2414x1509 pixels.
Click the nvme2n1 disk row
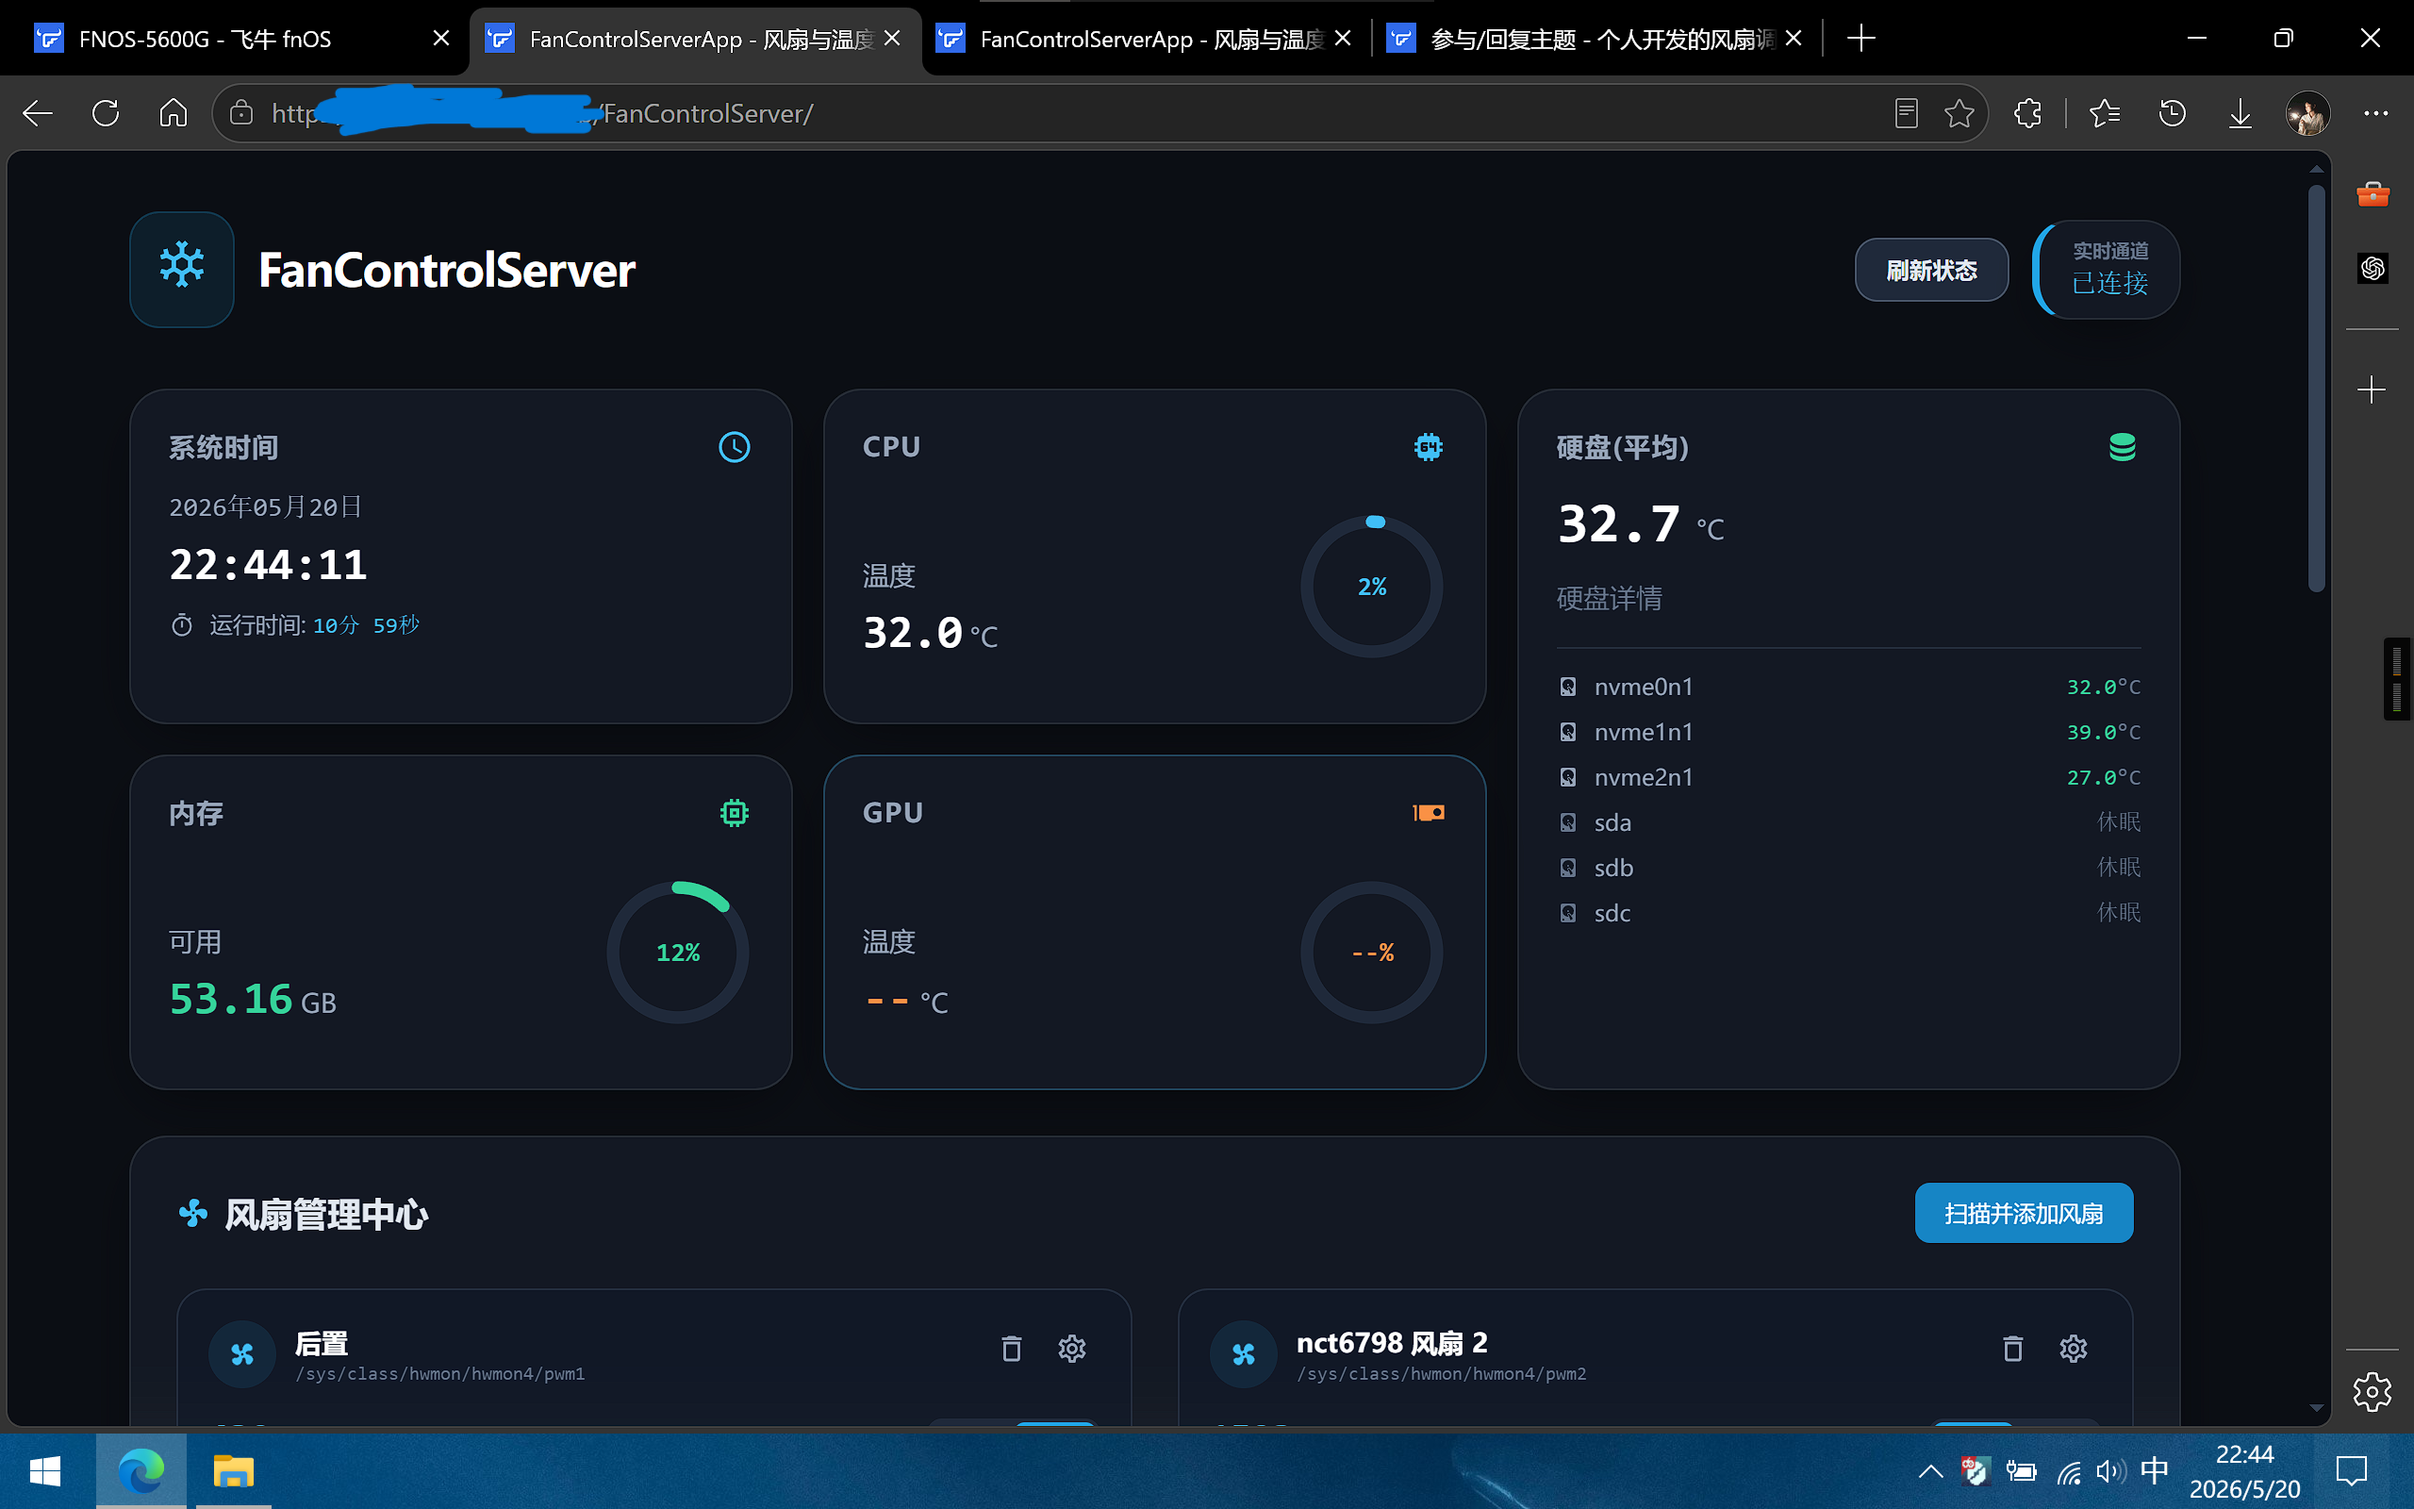point(1848,777)
